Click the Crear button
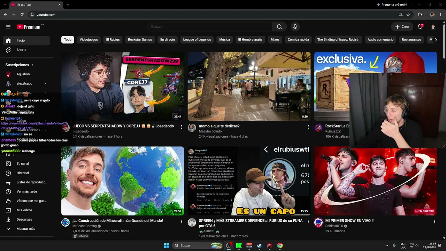The width and height of the screenshot is (446, 251). point(402,26)
